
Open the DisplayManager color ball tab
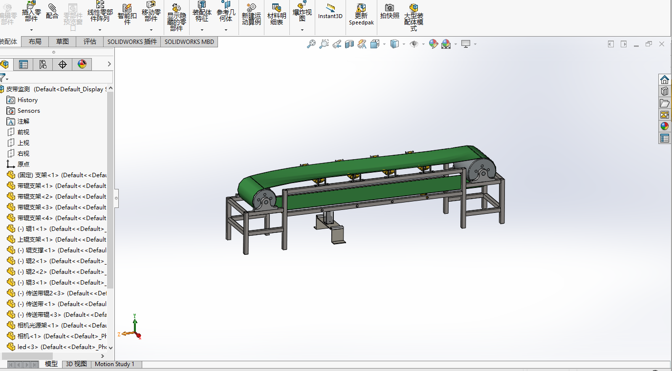coord(82,64)
